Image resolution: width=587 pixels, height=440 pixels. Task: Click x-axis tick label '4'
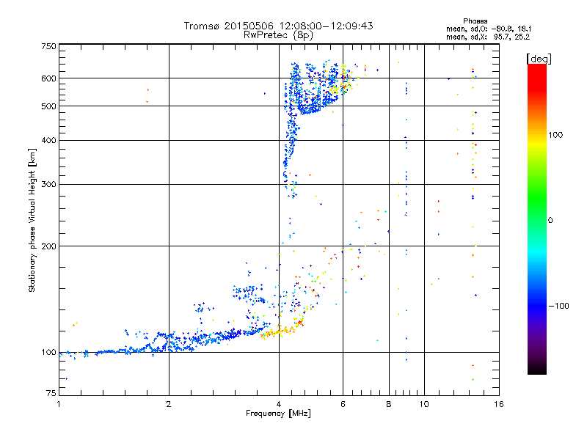tap(279, 404)
